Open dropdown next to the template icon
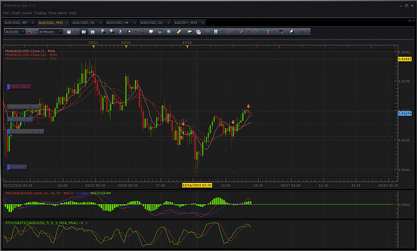Viewport: 417px width, 251px height. pyautogui.click(x=223, y=31)
